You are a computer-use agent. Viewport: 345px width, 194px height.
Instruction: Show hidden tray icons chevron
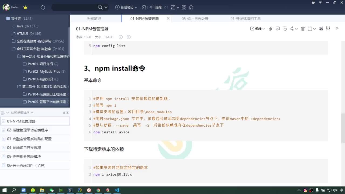coord(299,190)
